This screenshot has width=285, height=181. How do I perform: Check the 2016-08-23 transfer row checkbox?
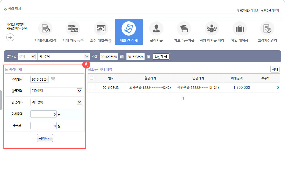click(x=91, y=87)
